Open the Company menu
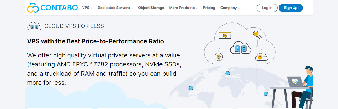The width and height of the screenshot is (338, 109). click(x=228, y=8)
